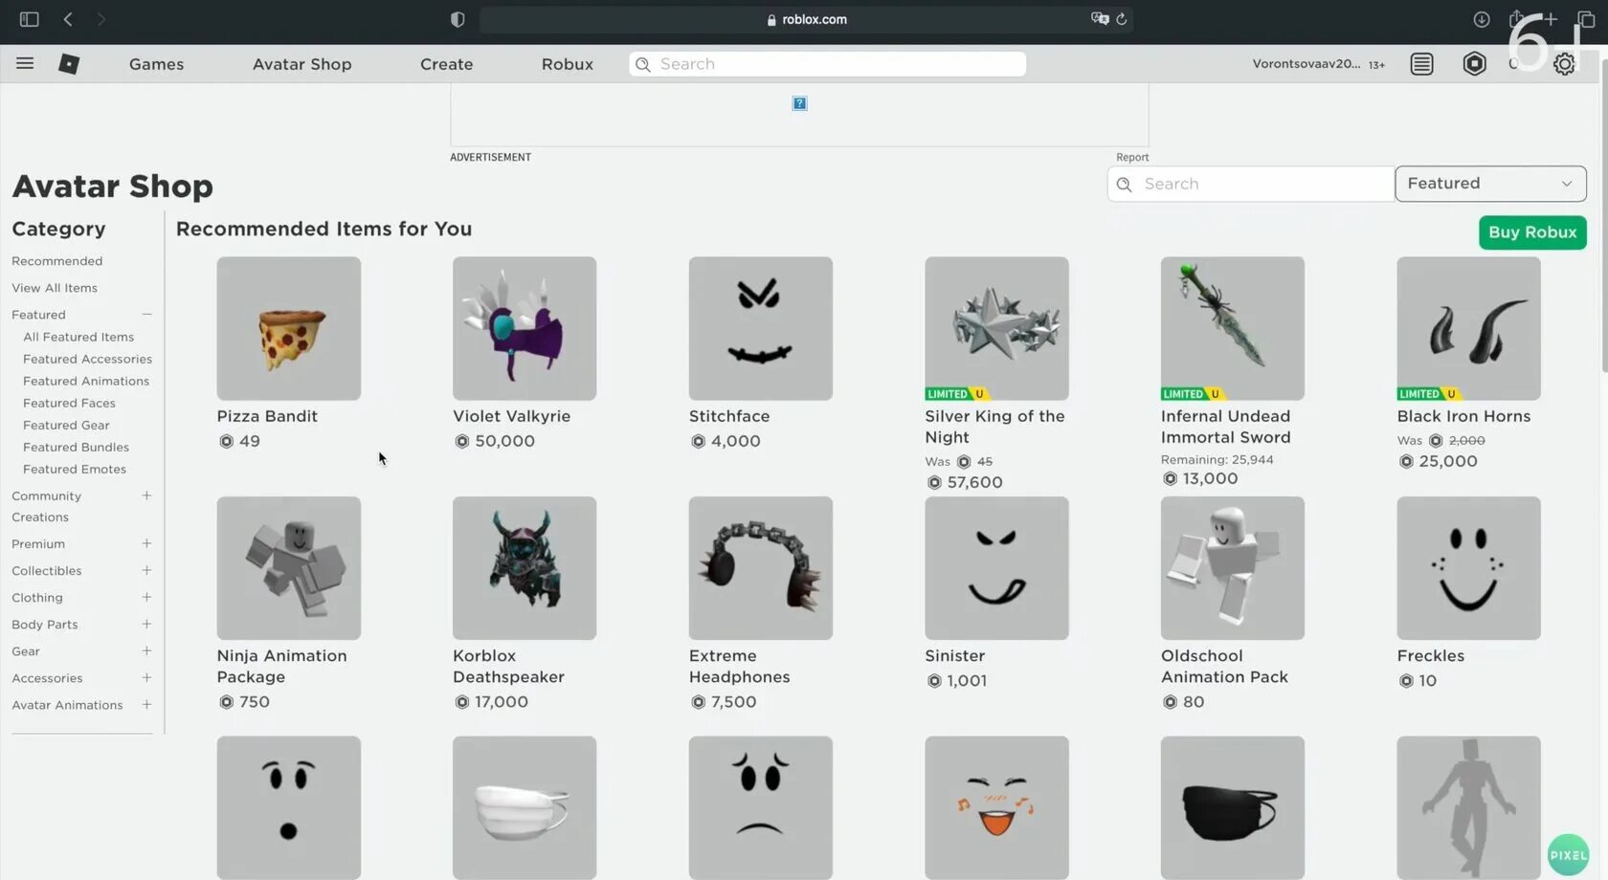Click the Korblox Deathspeaker title text
Screen dimensions: 1608x880
coord(508,667)
